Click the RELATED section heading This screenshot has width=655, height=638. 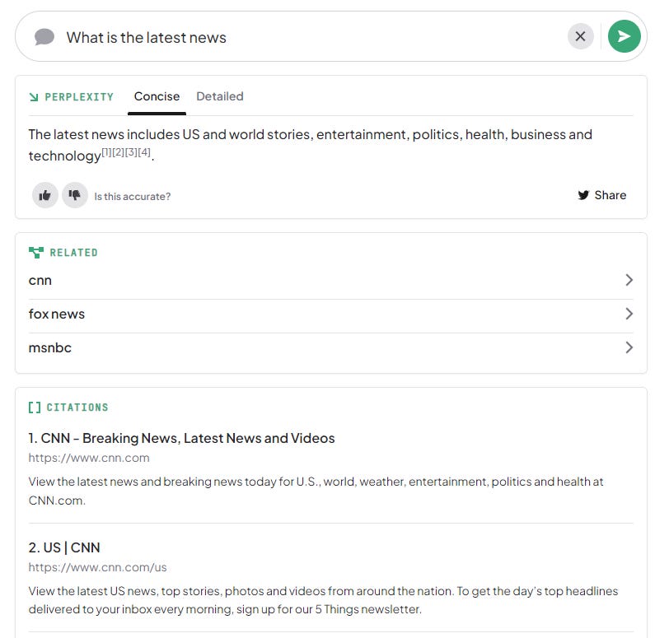coord(73,253)
